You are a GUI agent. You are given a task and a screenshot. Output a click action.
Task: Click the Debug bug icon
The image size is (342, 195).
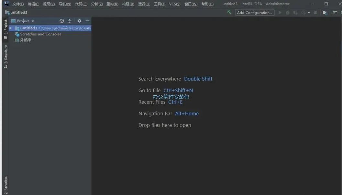click(287, 13)
